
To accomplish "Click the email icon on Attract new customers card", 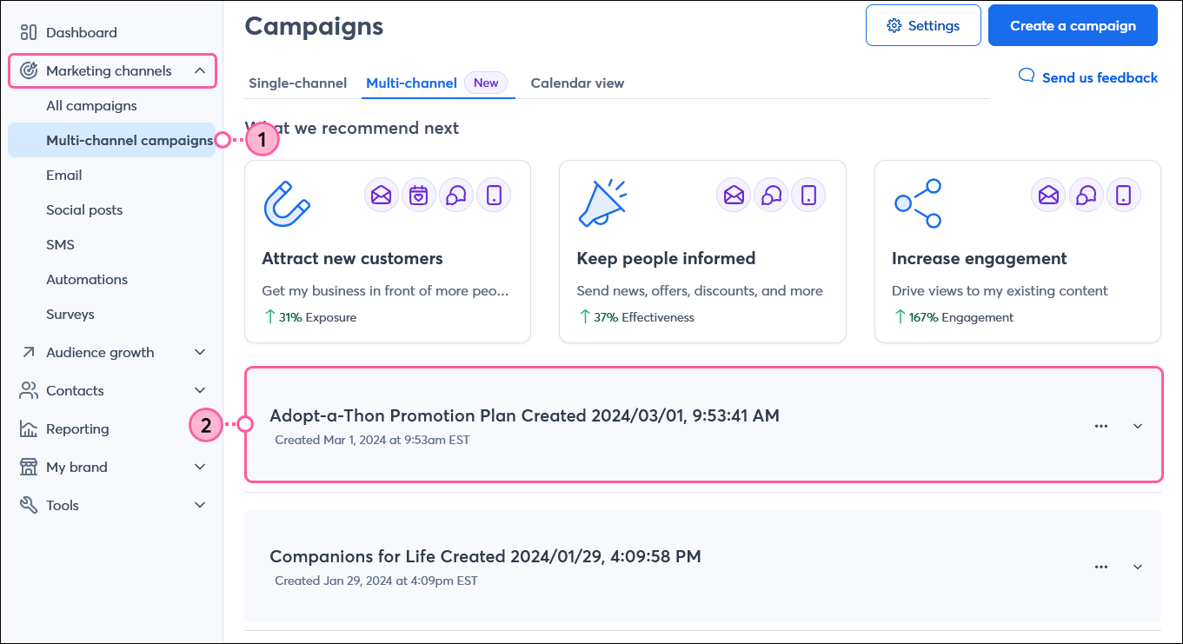I will point(381,195).
